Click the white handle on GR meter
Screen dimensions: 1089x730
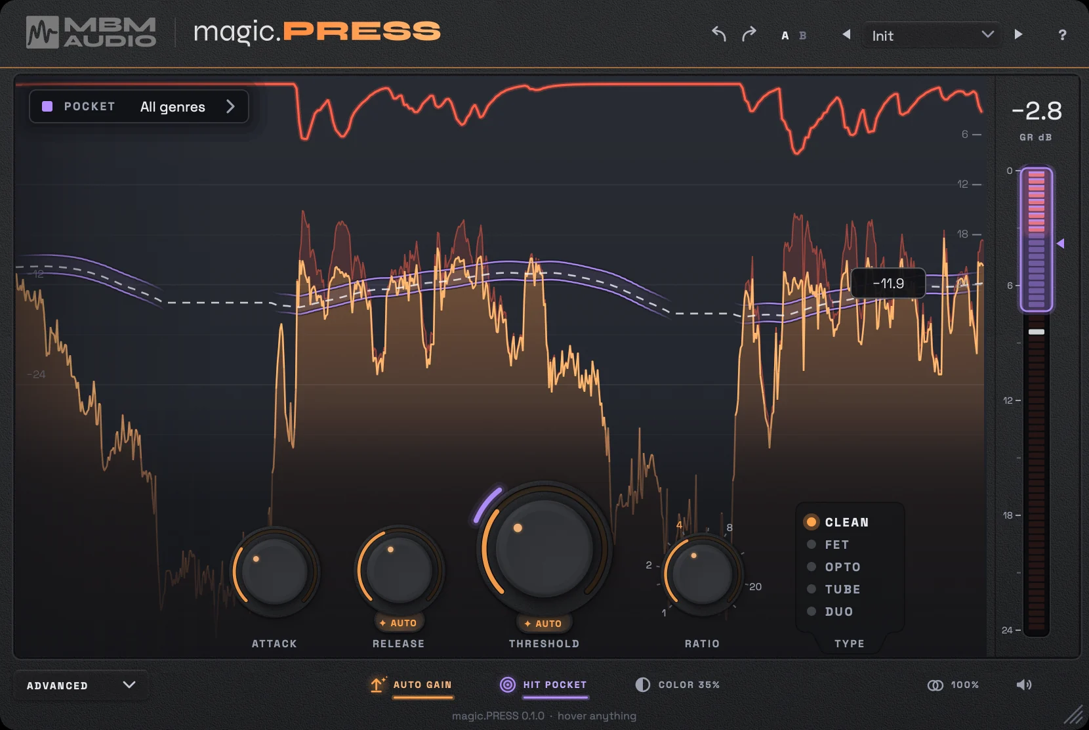1037,332
